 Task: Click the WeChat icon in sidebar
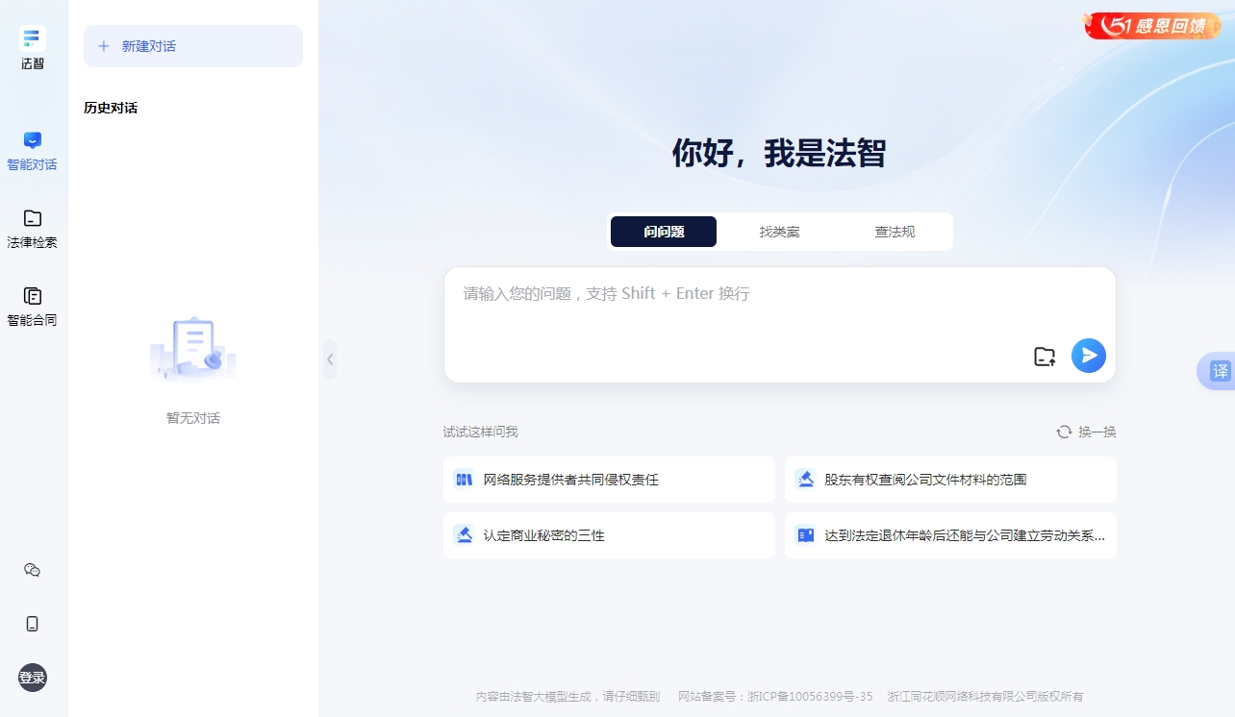pos(33,570)
